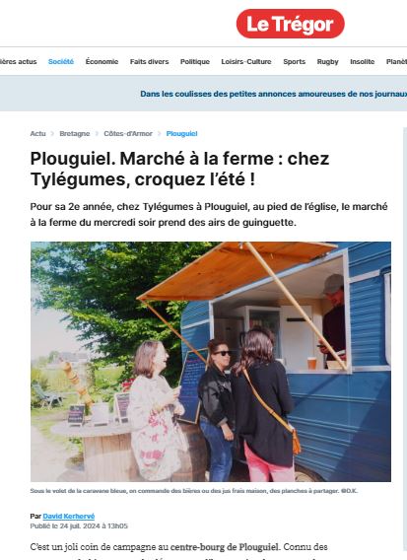Go to Bretagne breadcrumb

point(75,133)
